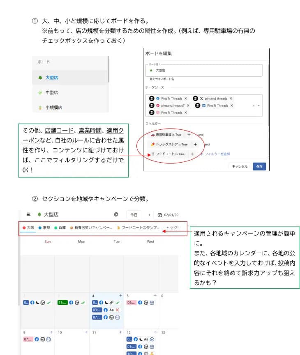
Task: Click the フィルターを追加 link
Action: coord(215,154)
